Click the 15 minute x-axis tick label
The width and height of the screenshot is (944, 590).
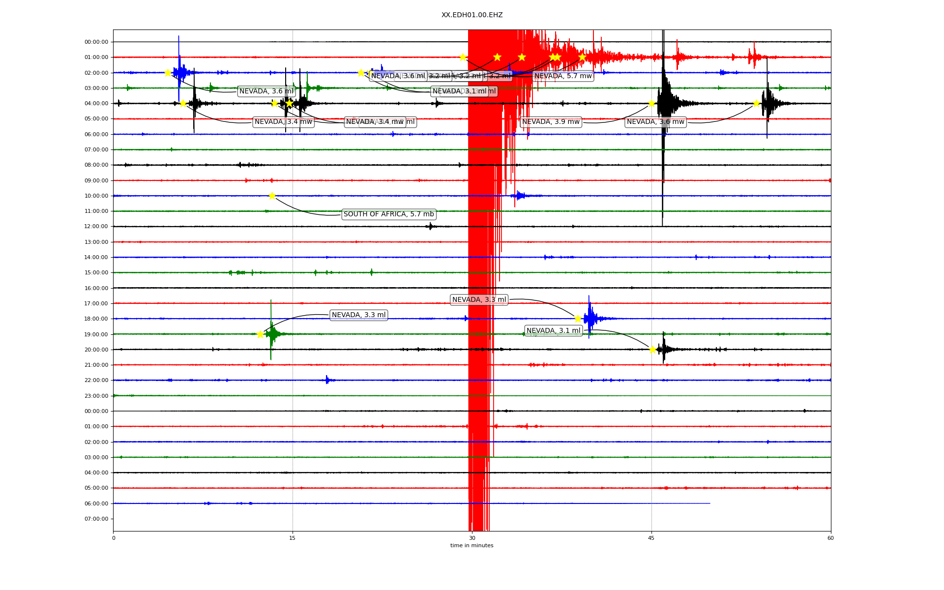pyautogui.click(x=293, y=538)
